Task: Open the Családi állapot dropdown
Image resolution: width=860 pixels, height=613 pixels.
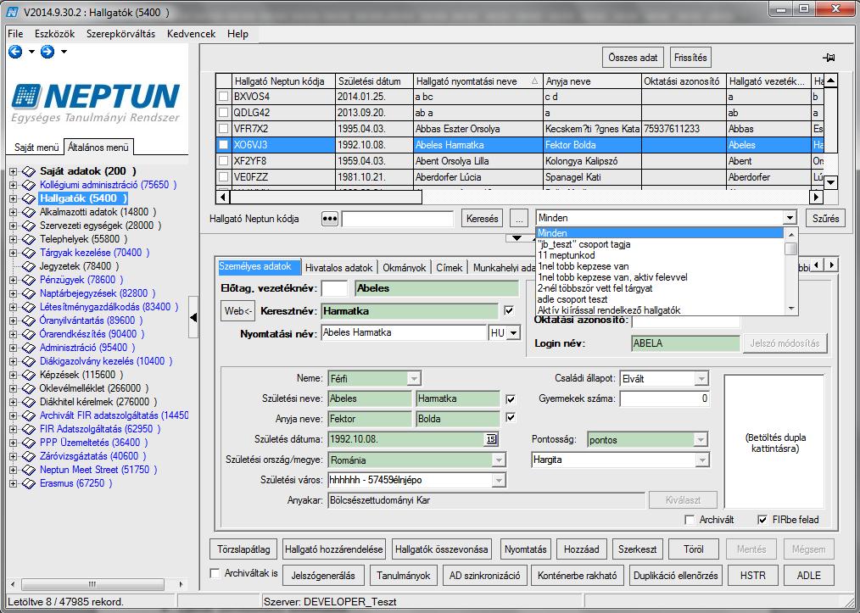Action: [x=701, y=379]
